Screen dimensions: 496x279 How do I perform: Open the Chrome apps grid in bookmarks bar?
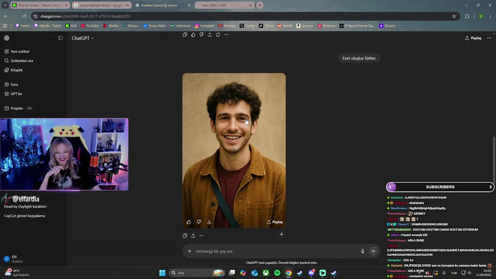pyautogui.click(x=5, y=26)
